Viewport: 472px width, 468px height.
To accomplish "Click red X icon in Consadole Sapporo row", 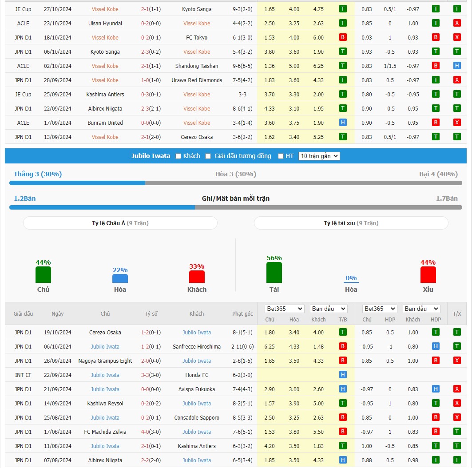I will (456, 417).
